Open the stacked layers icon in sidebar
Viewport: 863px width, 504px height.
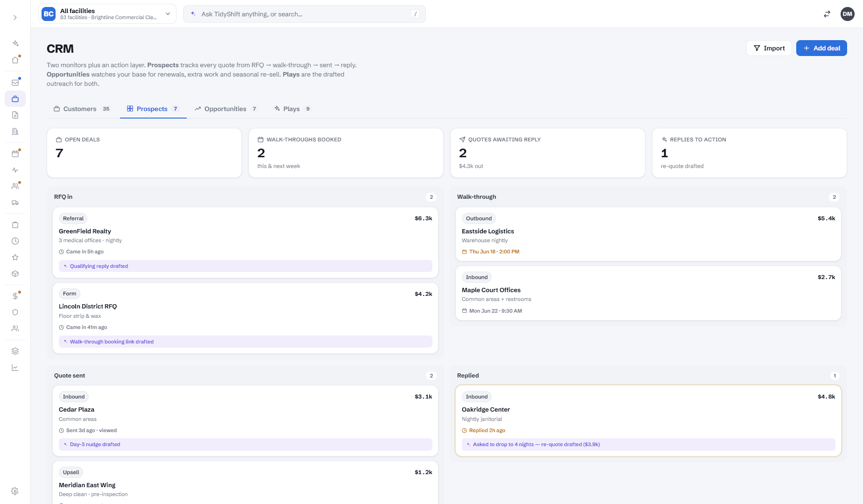(x=15, y=351)
